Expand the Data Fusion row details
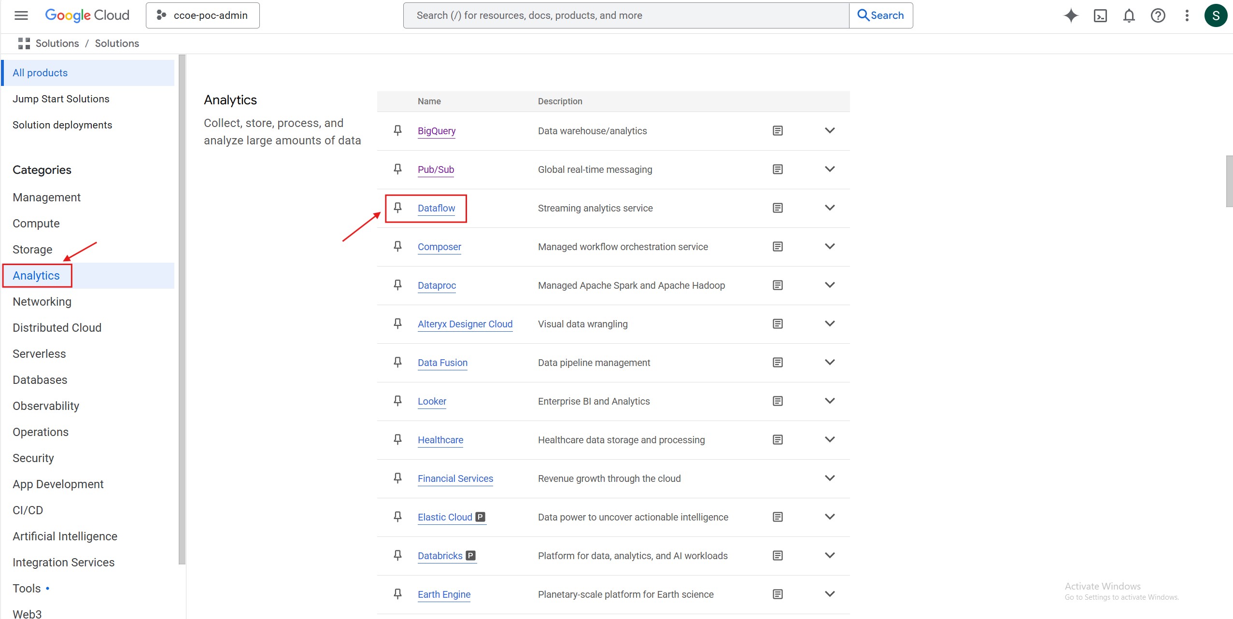The width and height of the screenshot is (1233, 619). [x=830, y=363]
